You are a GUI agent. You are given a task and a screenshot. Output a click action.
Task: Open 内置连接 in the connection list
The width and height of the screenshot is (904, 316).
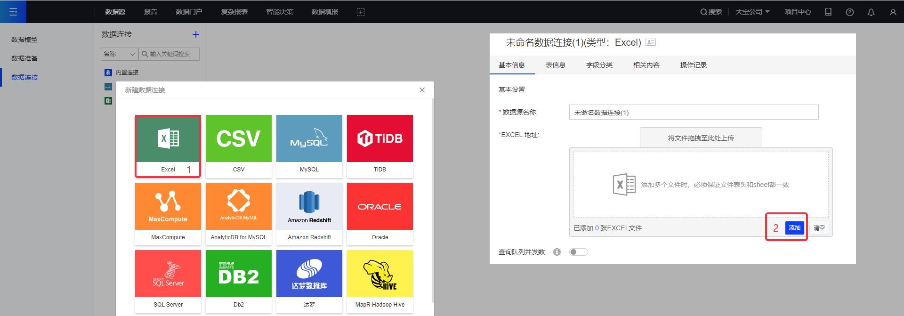[x=127, y=73]
